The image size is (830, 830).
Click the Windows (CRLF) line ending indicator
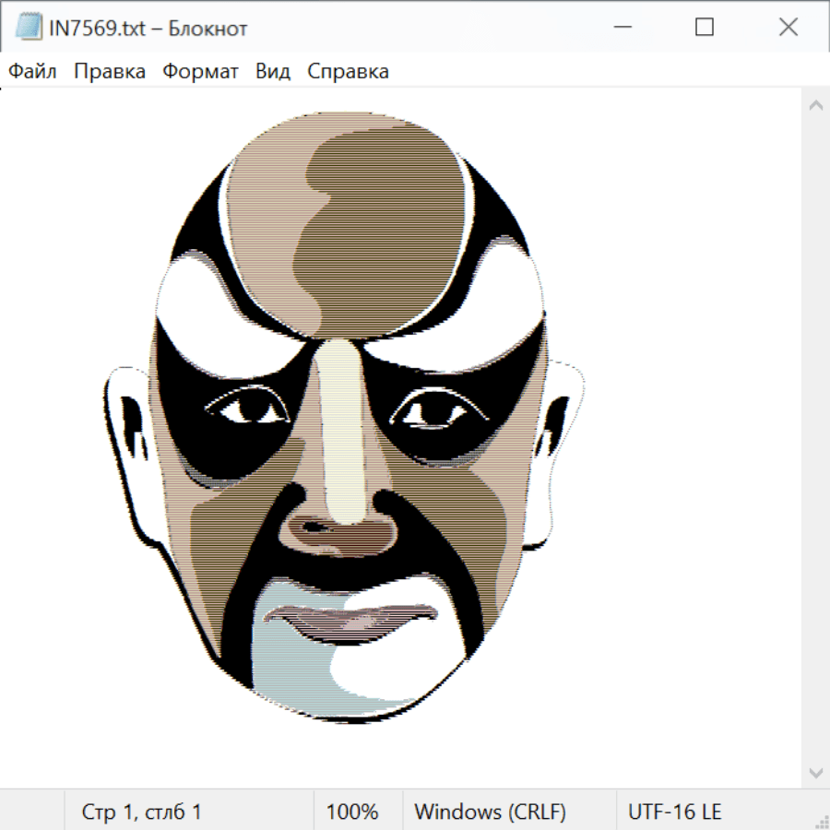[x=490, y=812]
